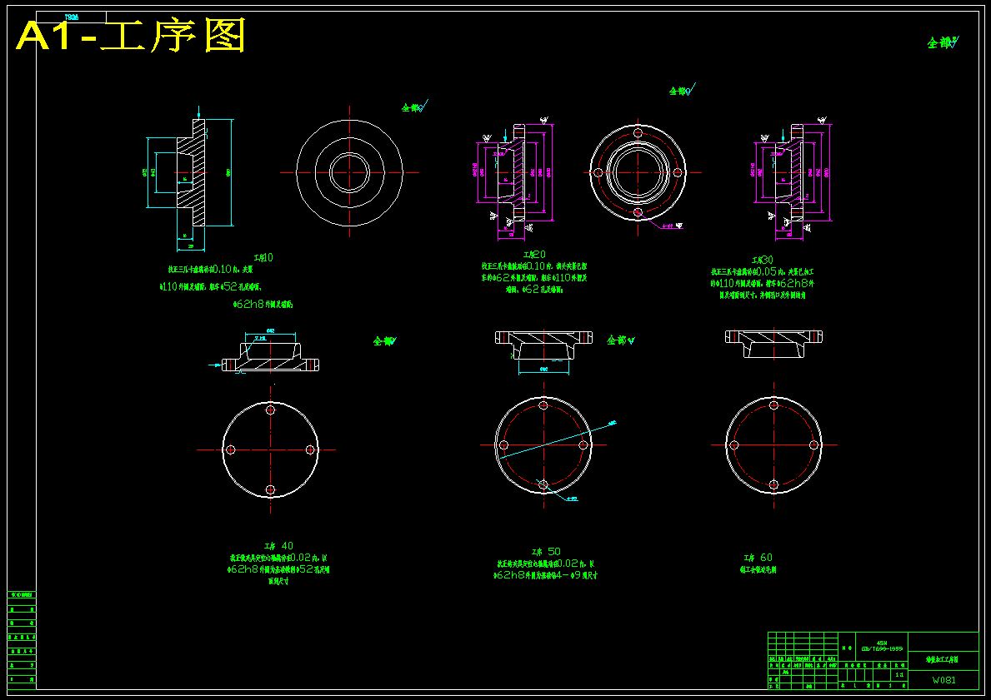Image resolution: width=991 pixels, height=700 pixels.
Task: Click the "0.10" note line under 工序10
Action: (x=211, y=269)
